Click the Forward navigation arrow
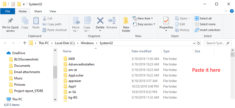Image resolution: width=235 pixels, height=108 pixels. tap(13, 43)
